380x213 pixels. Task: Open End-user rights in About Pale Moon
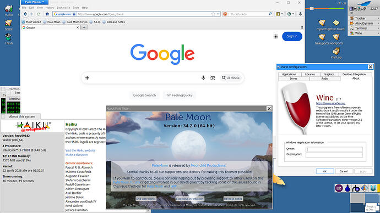146,199
